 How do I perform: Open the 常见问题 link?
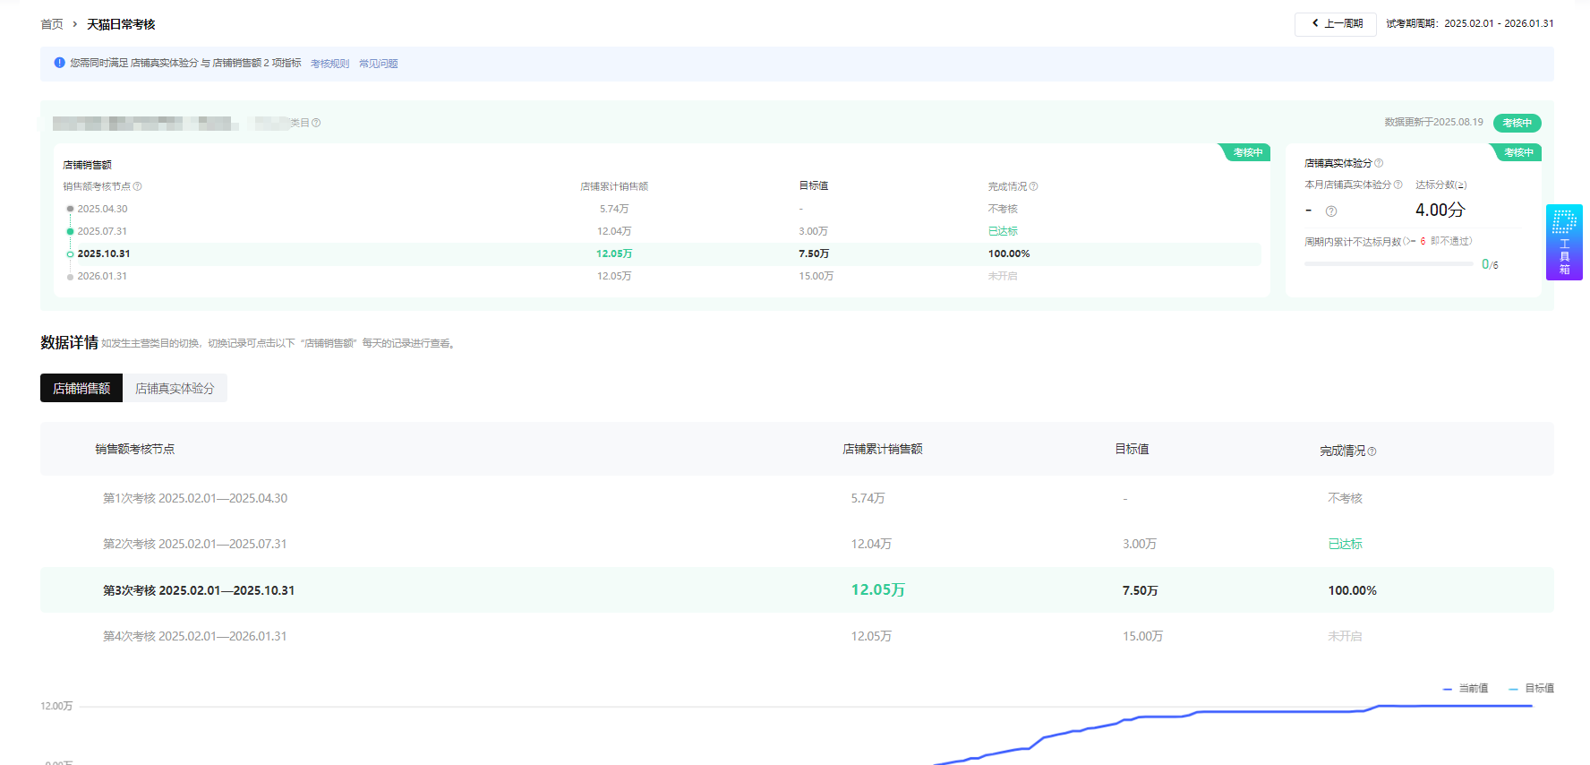click(x=379, y=64)
